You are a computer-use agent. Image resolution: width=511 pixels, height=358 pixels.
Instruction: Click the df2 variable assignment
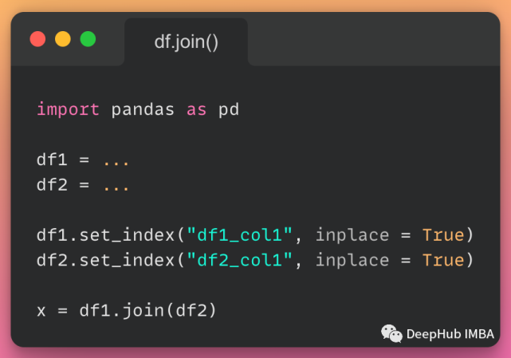(52, 185)
